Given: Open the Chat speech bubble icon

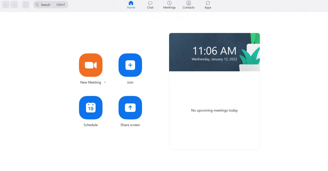Looking at the screenshot, I should click(x=150, y=3).
